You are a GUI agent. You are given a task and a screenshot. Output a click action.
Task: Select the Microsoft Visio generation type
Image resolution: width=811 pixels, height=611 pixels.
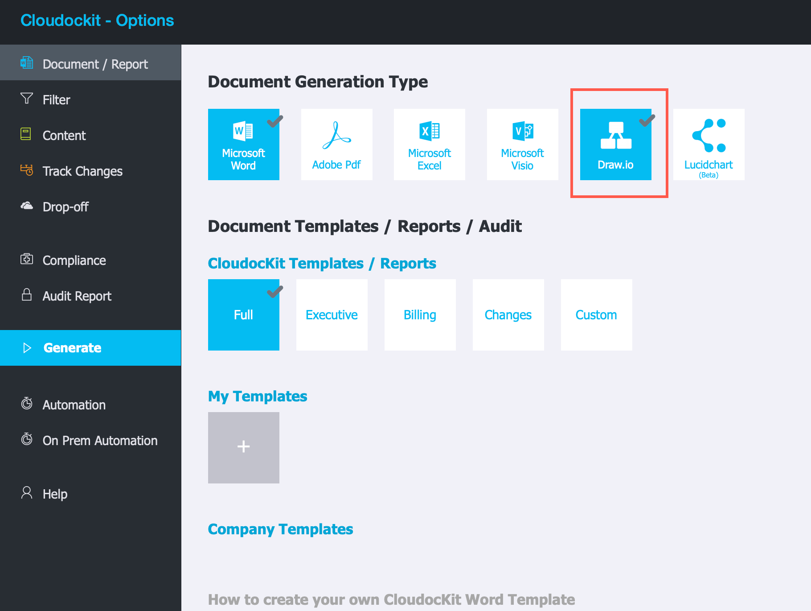click(522, 144)
